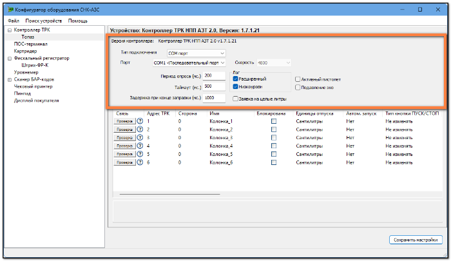Check Блокирована for Колонка_5
451x261 pixels.
click(x=274, y=154)
